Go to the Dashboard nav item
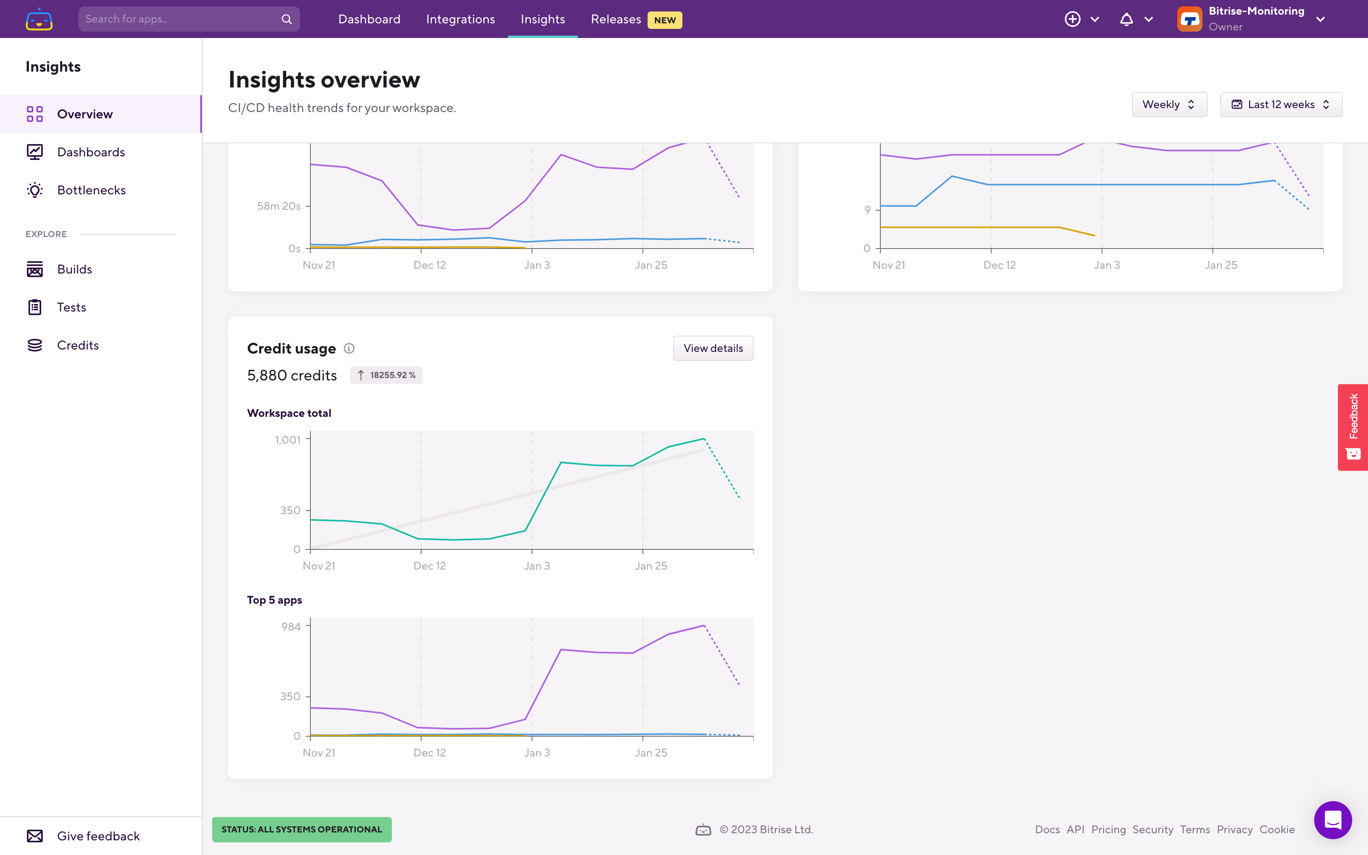Image resolution: width=1368 pixels, height=855 pixels. click(x=369, y=19)
